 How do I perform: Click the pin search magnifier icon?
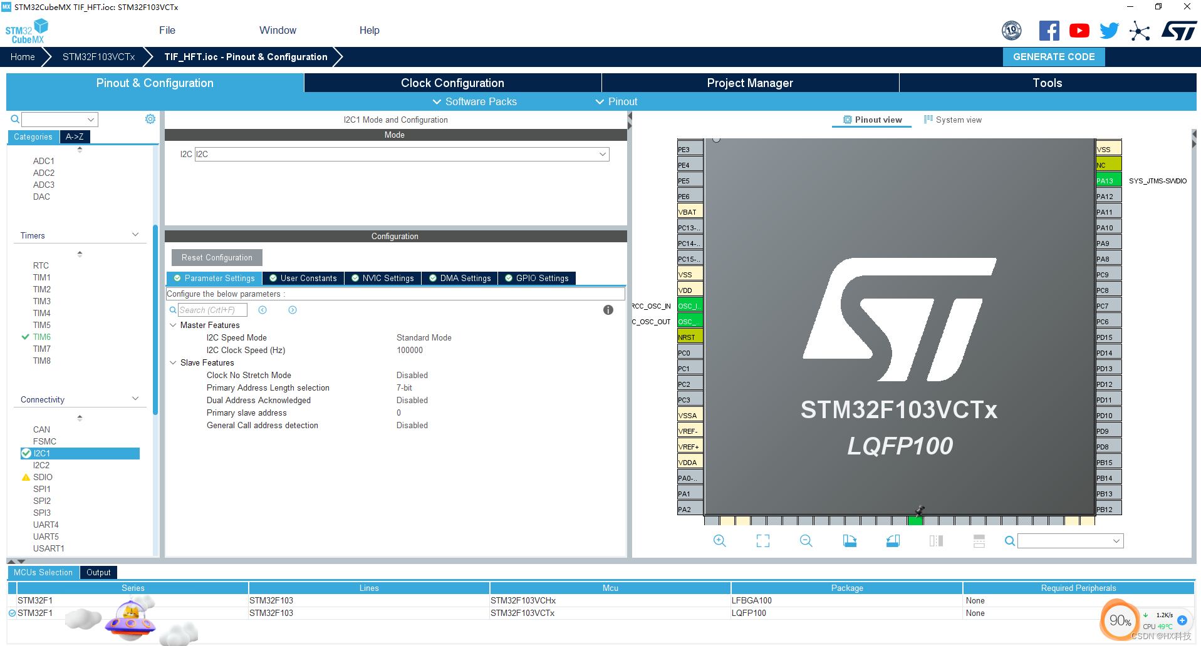point(1009,541)
